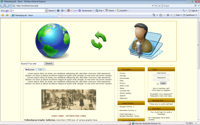
Task: Toggle the Remember Me checkbox in Login
Action: (158, 84)
